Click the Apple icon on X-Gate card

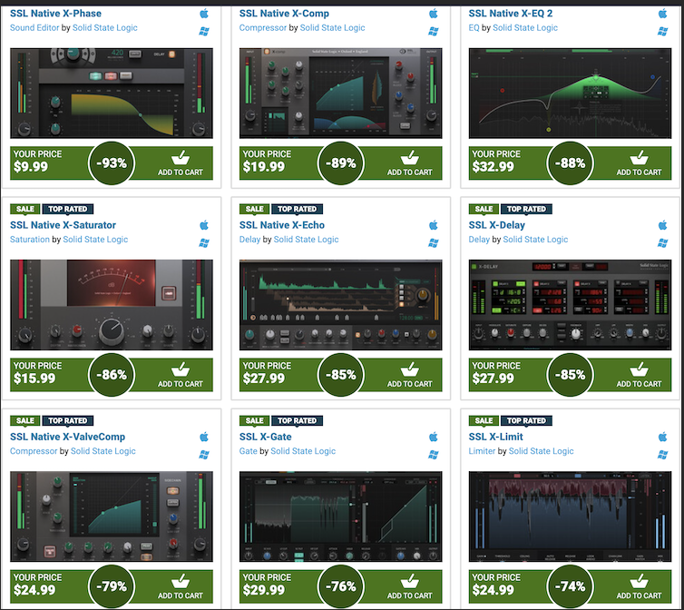[x=434, y=437]
